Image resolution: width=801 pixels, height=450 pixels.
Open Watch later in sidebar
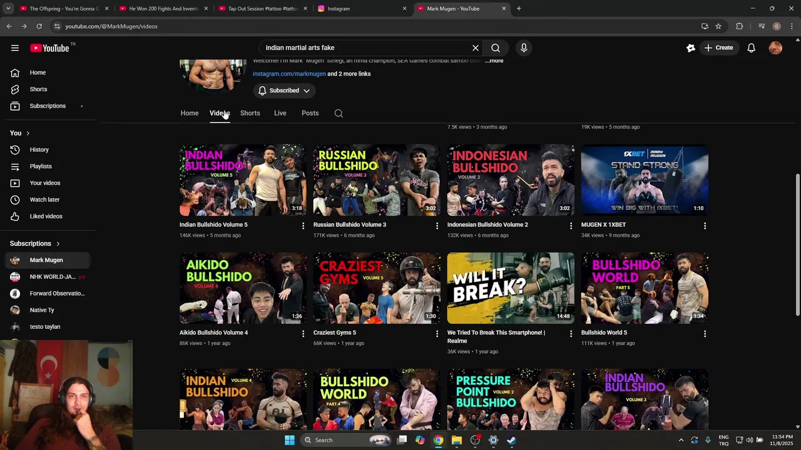[x=48, y=199]
